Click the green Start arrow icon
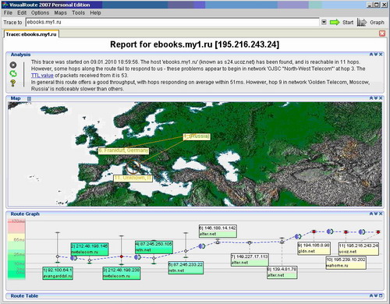The height and width of the screenshot is (304, 390). pos(335,23)
